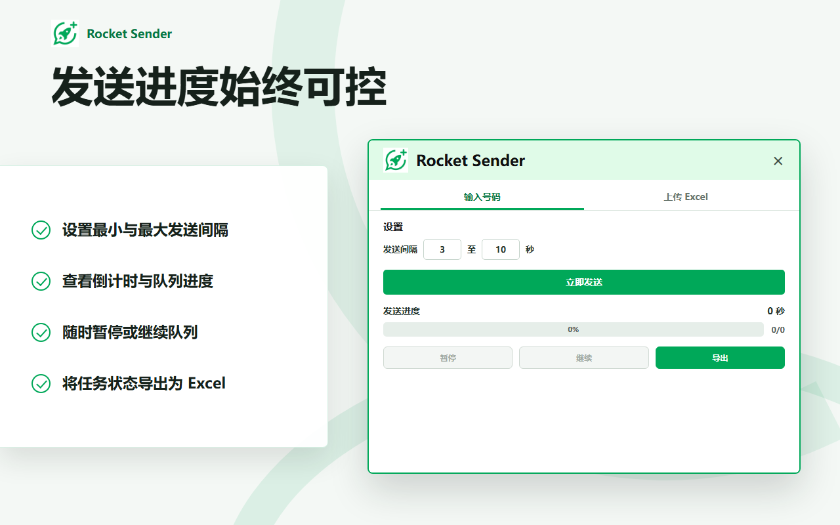This screenshot has height=525, width=840.
Task: Click the 至 separator between interval fields
Action: [471, 249]
